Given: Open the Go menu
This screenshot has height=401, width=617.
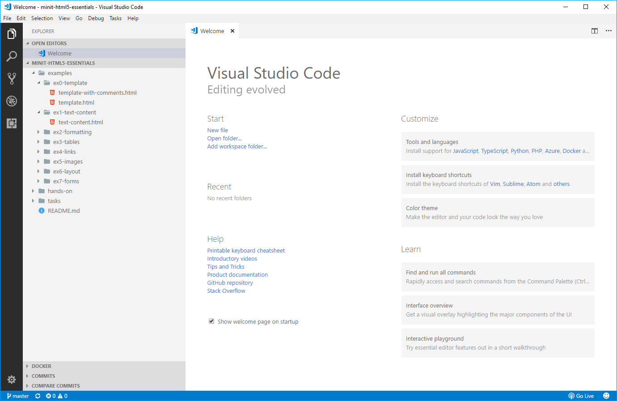Looking at the screenshot, I should (x=79, y=18).
